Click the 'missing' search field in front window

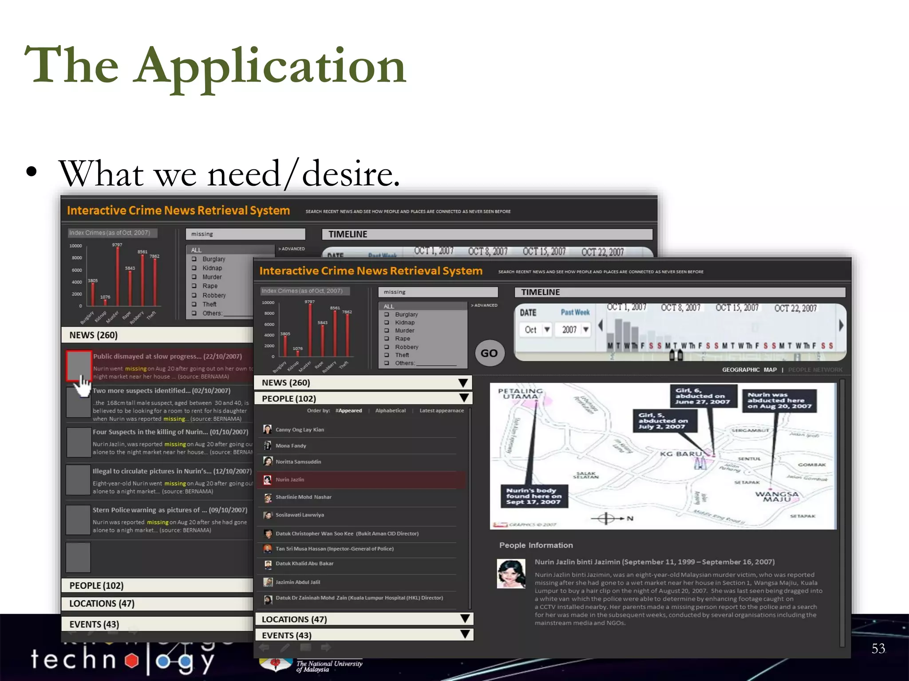click(x=438, y=292)
